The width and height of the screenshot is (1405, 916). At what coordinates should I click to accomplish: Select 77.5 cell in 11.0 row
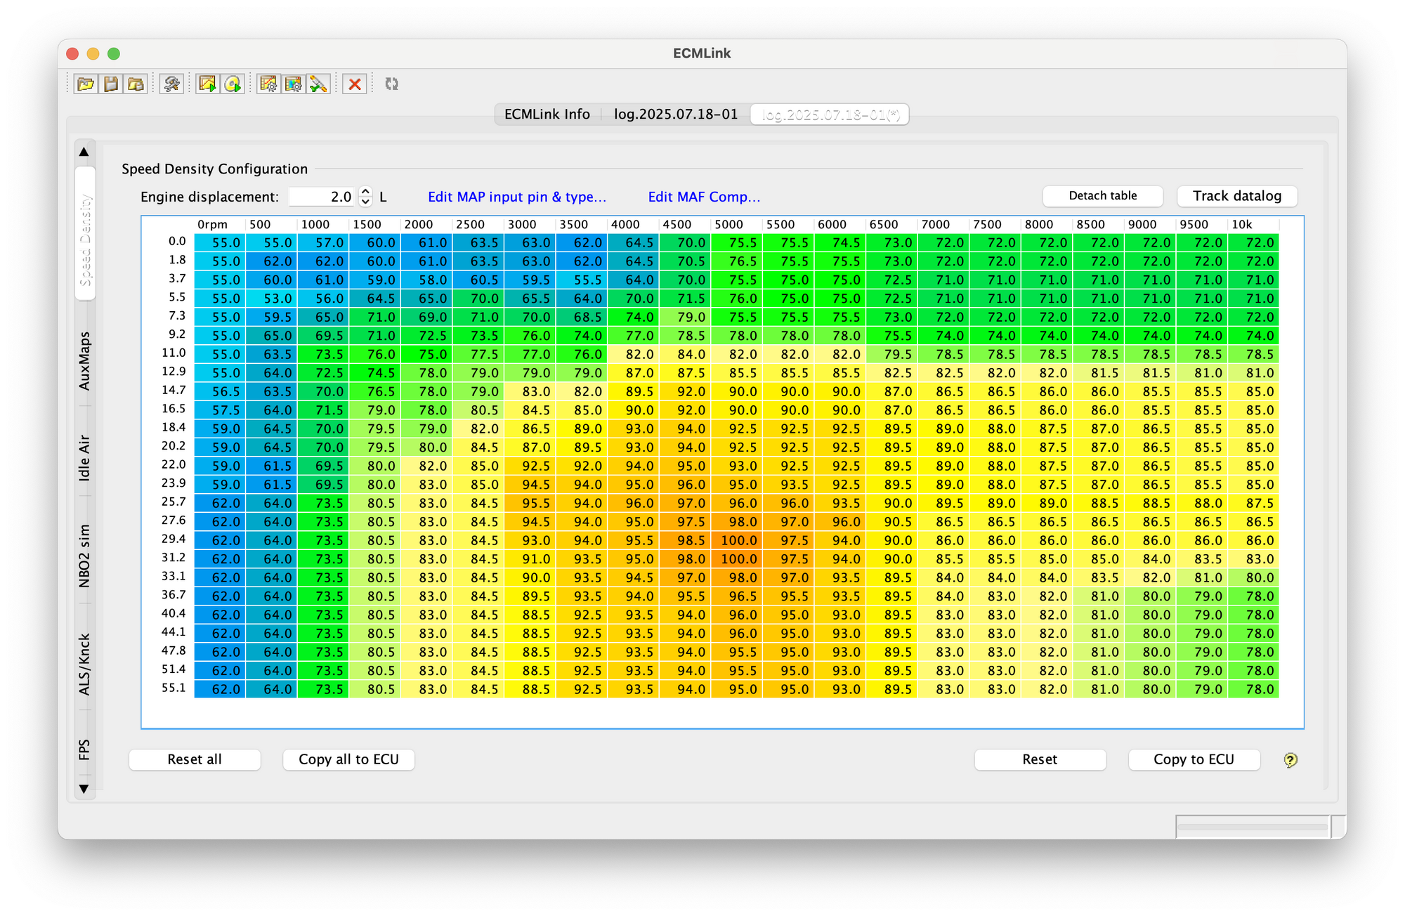click(x=478, y=354)
